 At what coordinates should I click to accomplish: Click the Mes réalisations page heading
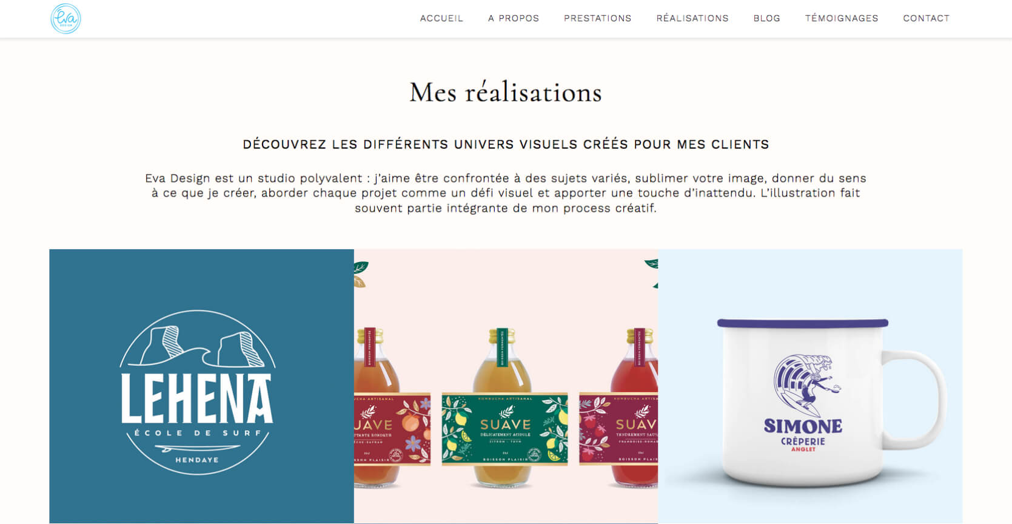click(506, 93)
